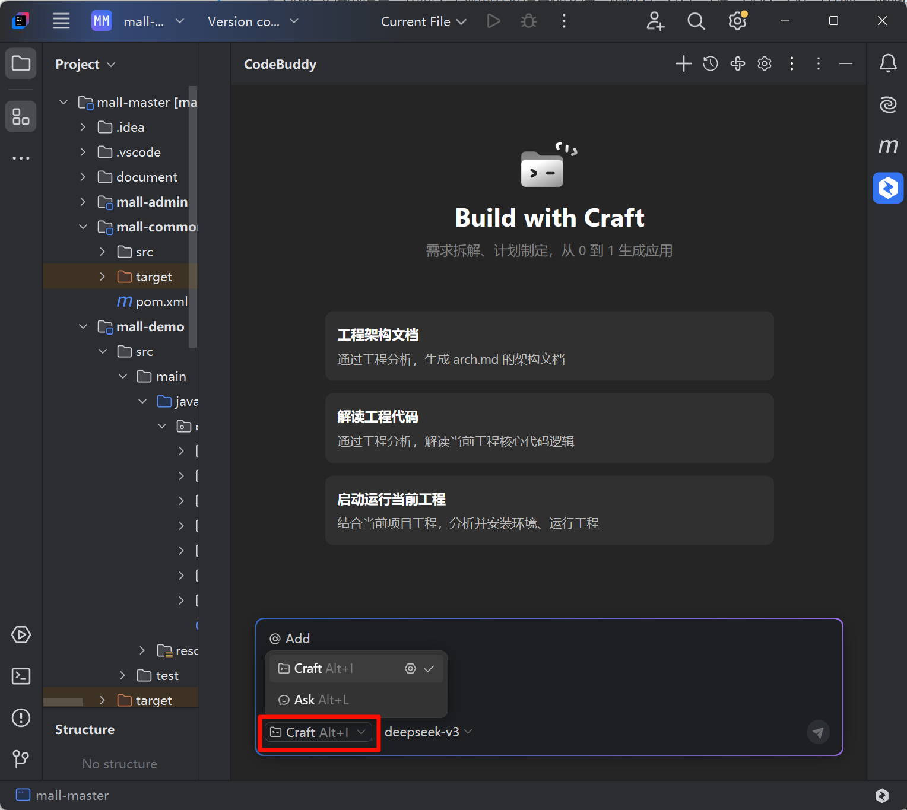The image size is (907, 810).
Task: Click the new chat plus icon in CodeBuddy
Action: coord(683,64)
